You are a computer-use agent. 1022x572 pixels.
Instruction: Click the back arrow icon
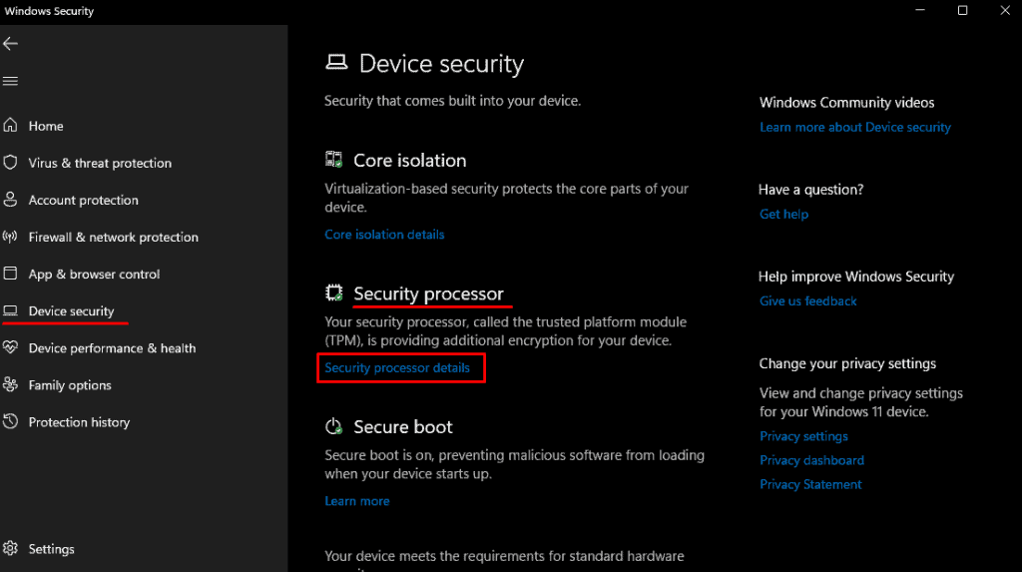click(11, 44)
